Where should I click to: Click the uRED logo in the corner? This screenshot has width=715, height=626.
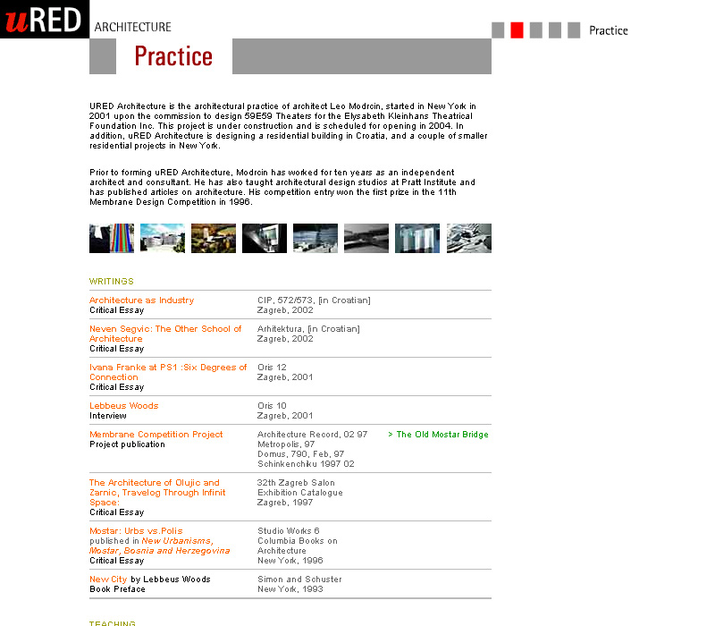44,19
